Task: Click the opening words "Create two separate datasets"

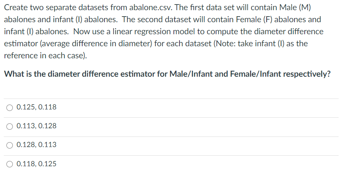Action: tap(56, 8)
